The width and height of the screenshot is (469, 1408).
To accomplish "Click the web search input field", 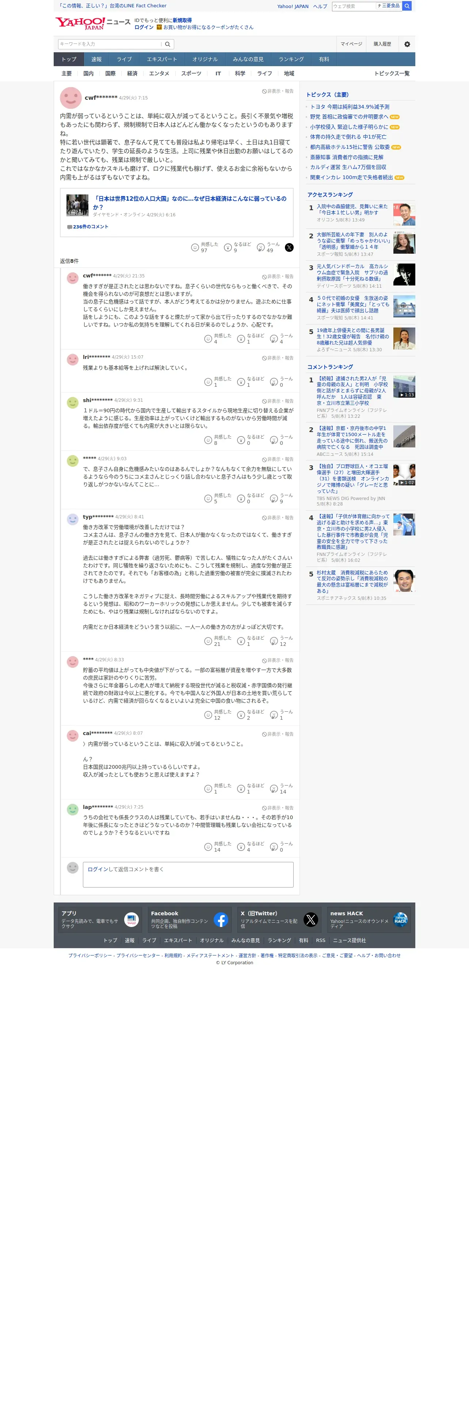I will 354,6.
